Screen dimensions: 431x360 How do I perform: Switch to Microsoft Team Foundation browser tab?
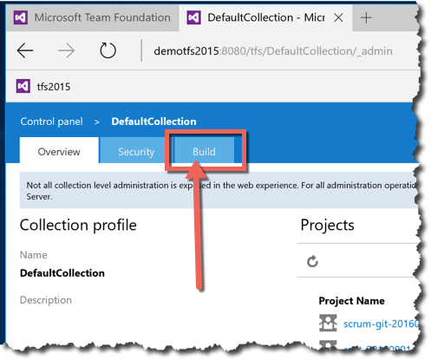(93, 17)
